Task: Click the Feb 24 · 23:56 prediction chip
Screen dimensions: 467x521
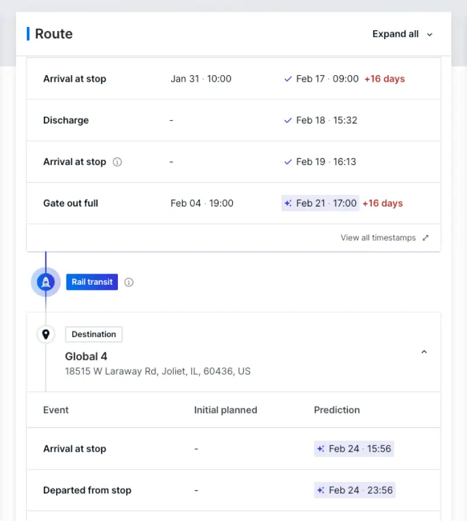Action: coord(355,491)
